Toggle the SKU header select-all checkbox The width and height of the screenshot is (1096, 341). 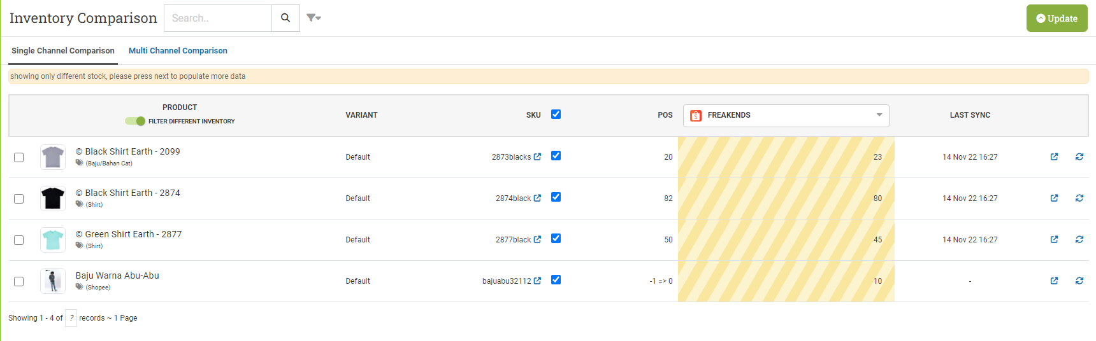(556, 115)
